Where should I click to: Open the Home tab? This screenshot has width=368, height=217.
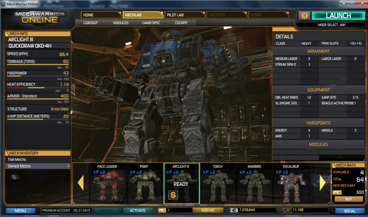[x=101, y=15]
